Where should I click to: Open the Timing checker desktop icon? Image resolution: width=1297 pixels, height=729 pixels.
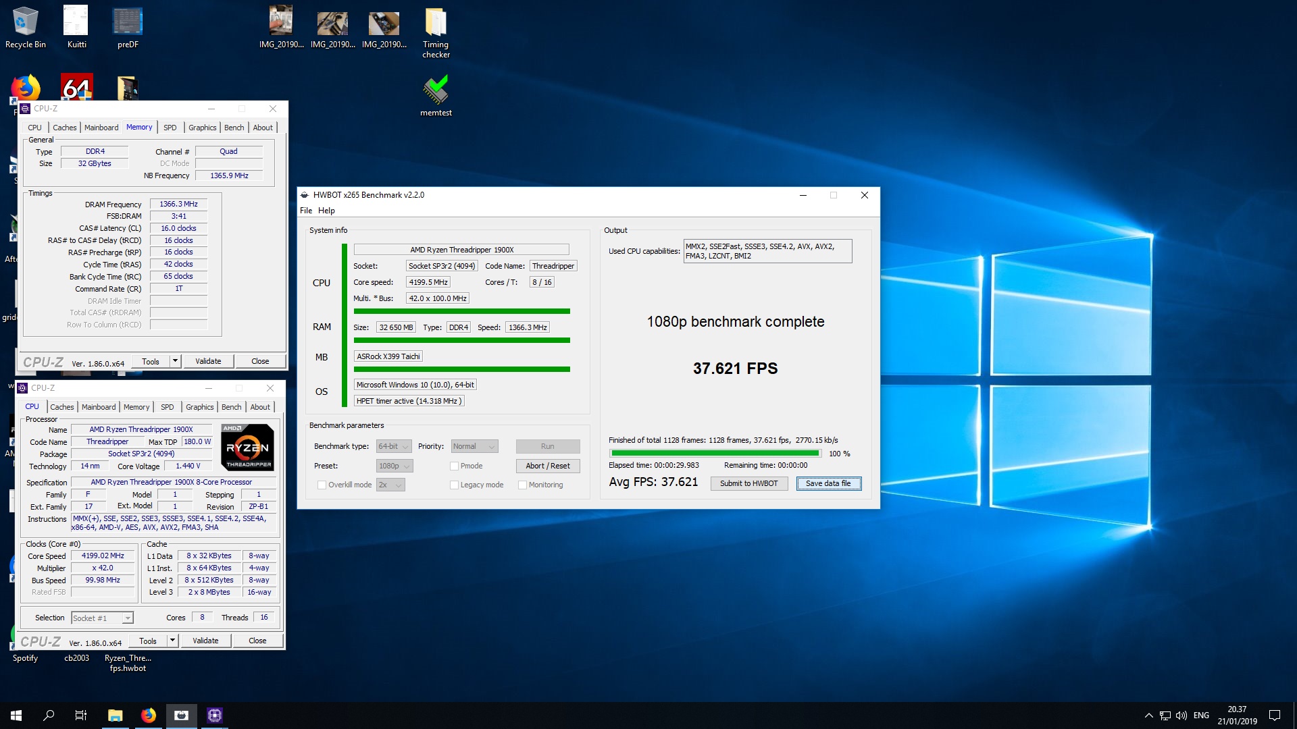(x=436, y=32)
